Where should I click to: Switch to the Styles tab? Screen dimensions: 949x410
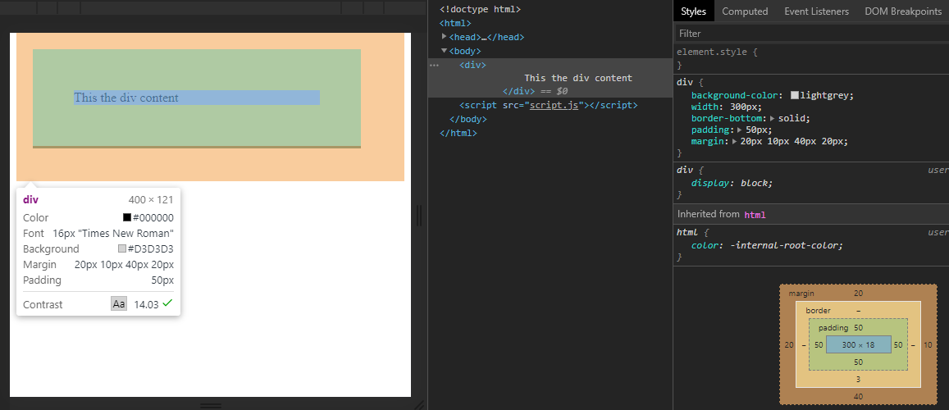pyautogui.click(x=694, y=11)
